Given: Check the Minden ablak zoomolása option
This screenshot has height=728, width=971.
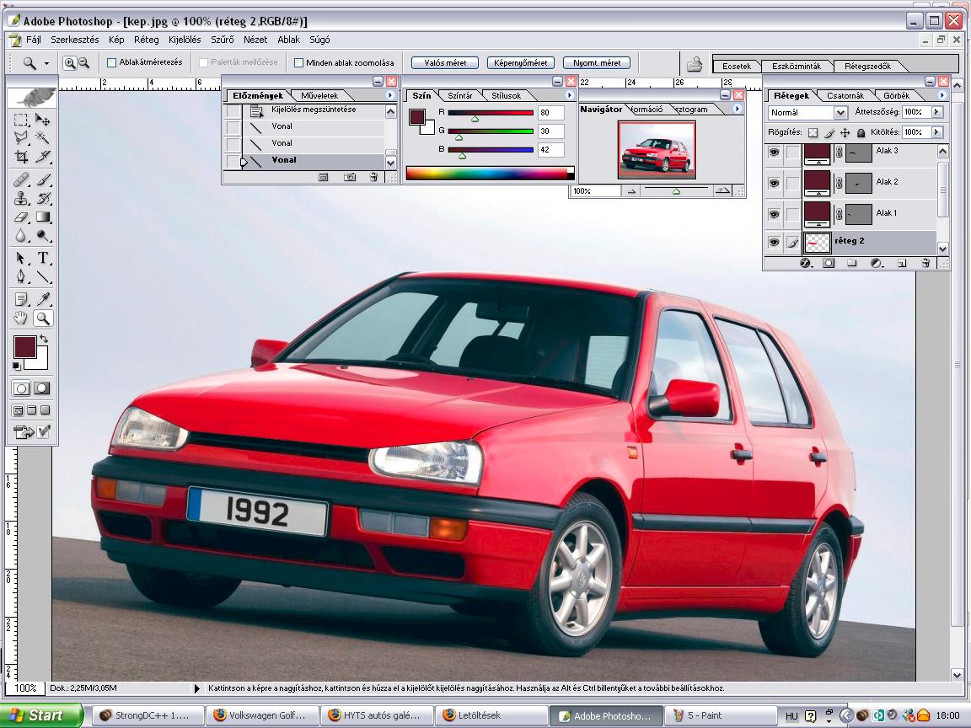Looking at the screenshot, I should (298, 62).
